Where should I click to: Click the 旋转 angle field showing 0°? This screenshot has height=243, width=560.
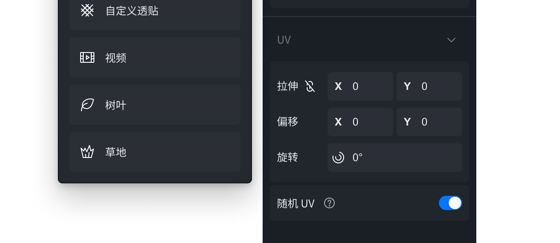tap(401, 158)
